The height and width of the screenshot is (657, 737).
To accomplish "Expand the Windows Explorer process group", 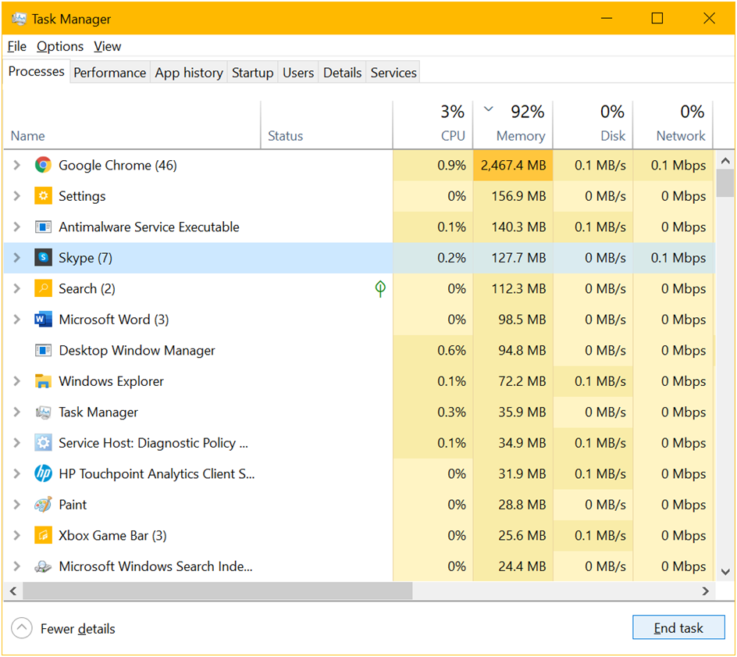I will coord(17,381).
